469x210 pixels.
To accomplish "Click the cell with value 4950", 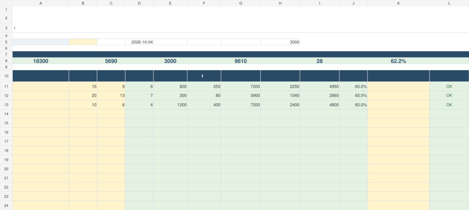I will (319, 86).
